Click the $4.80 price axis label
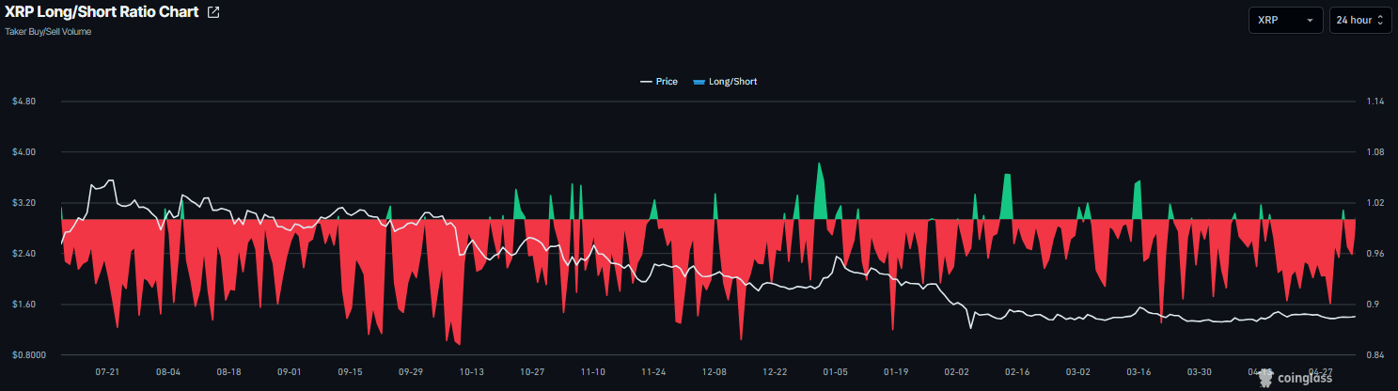 (x=24, y=102)
